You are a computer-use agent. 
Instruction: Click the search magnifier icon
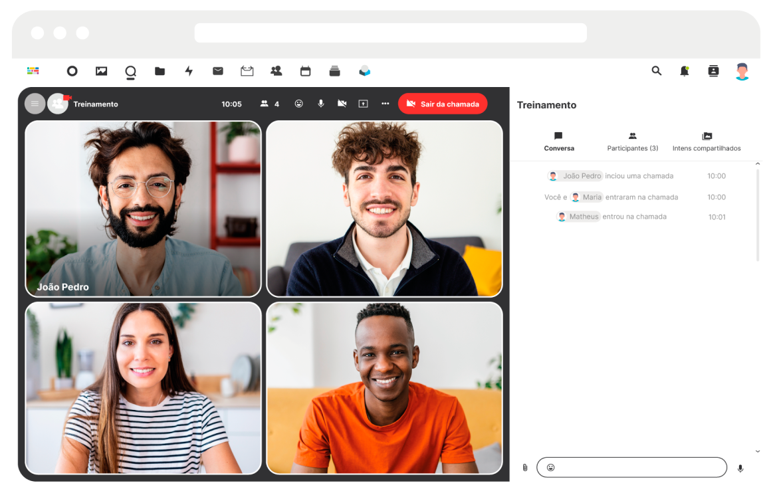(x=656, y=70)
